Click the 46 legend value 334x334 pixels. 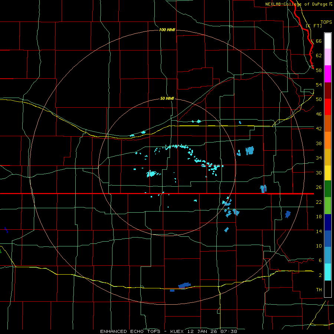(319, 114)
